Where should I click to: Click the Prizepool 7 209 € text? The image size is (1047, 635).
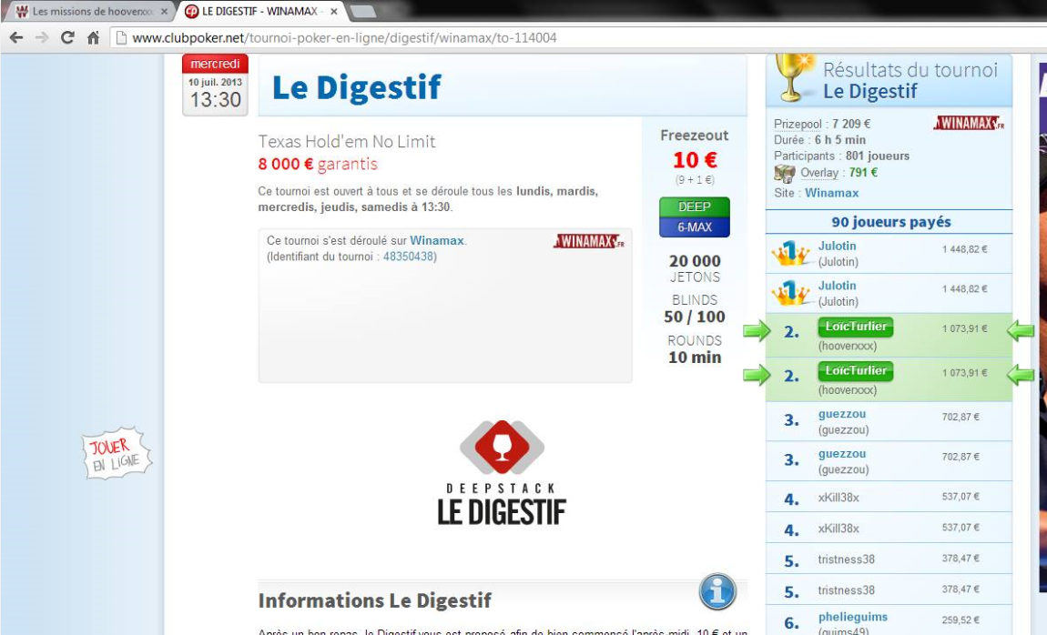(x=822, y=124)
